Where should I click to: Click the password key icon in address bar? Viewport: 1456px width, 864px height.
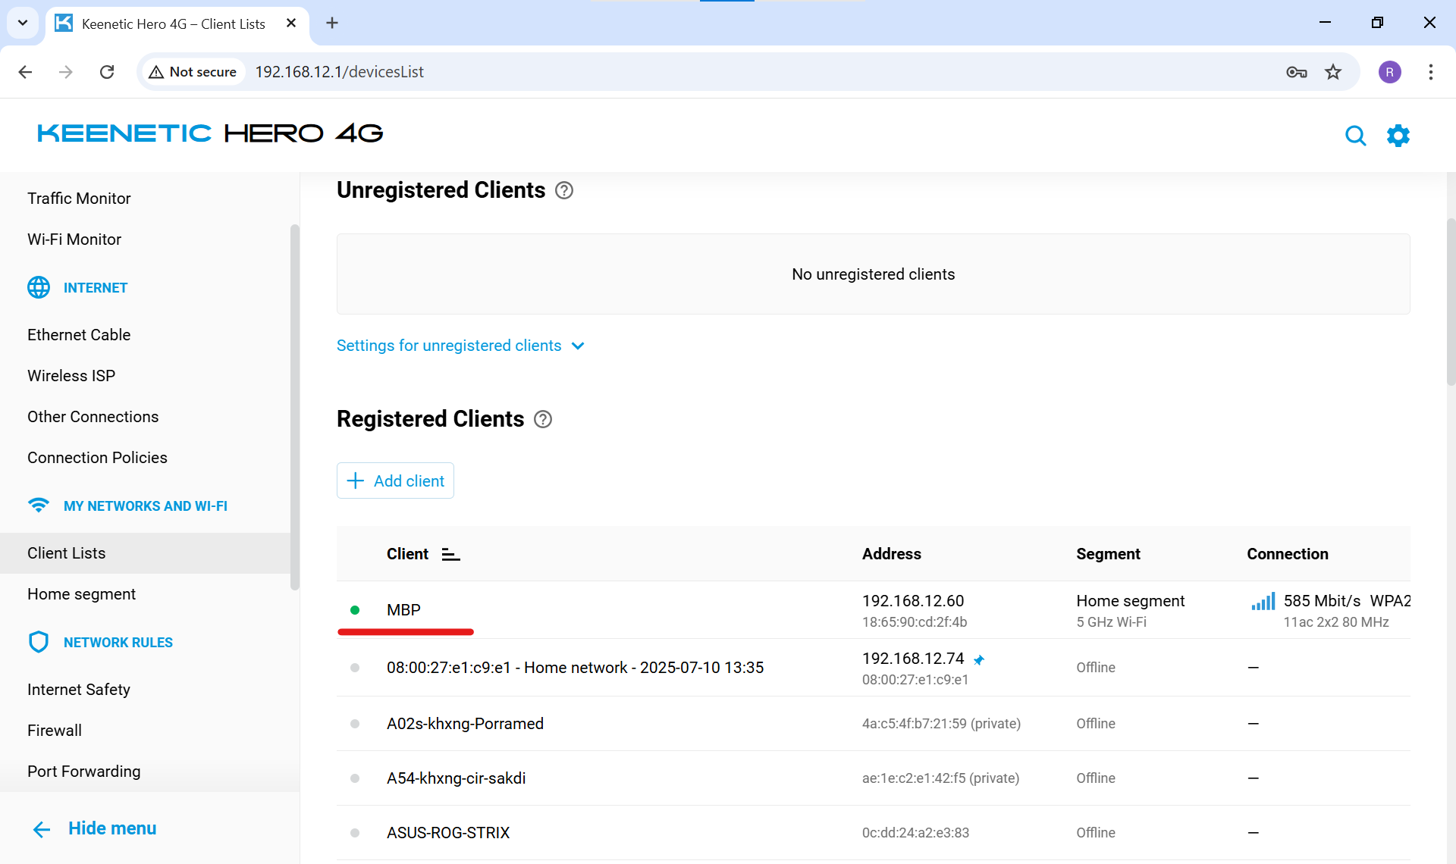[1296, 72]
